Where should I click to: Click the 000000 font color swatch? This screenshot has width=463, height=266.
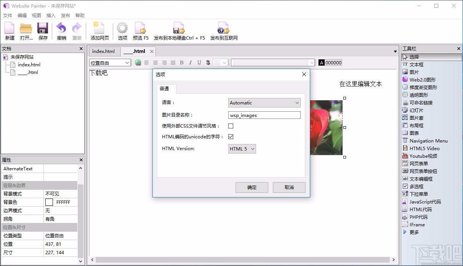point(330,62)
